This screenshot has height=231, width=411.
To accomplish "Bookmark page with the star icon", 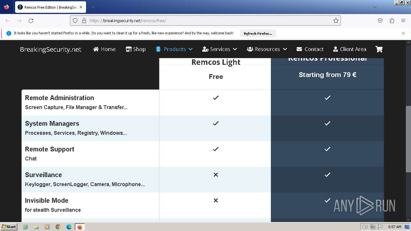I will pos(336,21).
